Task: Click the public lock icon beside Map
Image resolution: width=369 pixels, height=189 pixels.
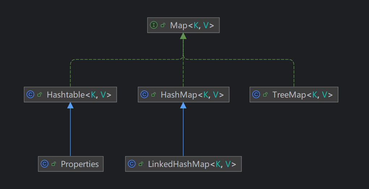Action: (163, 26)
